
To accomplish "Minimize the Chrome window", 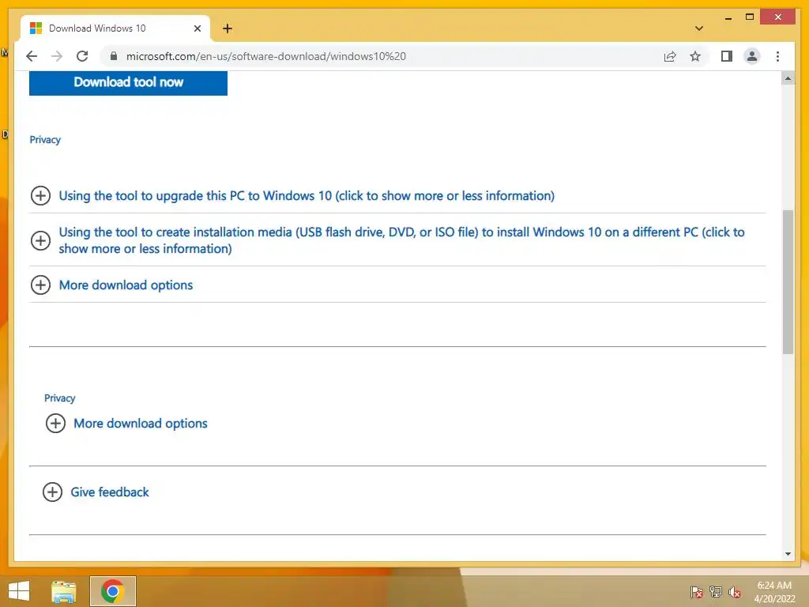I will pos(728,17).
